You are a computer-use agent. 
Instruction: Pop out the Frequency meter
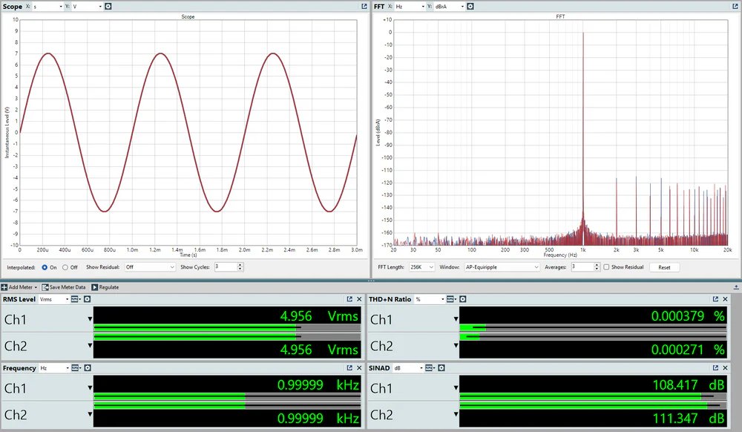349,367
